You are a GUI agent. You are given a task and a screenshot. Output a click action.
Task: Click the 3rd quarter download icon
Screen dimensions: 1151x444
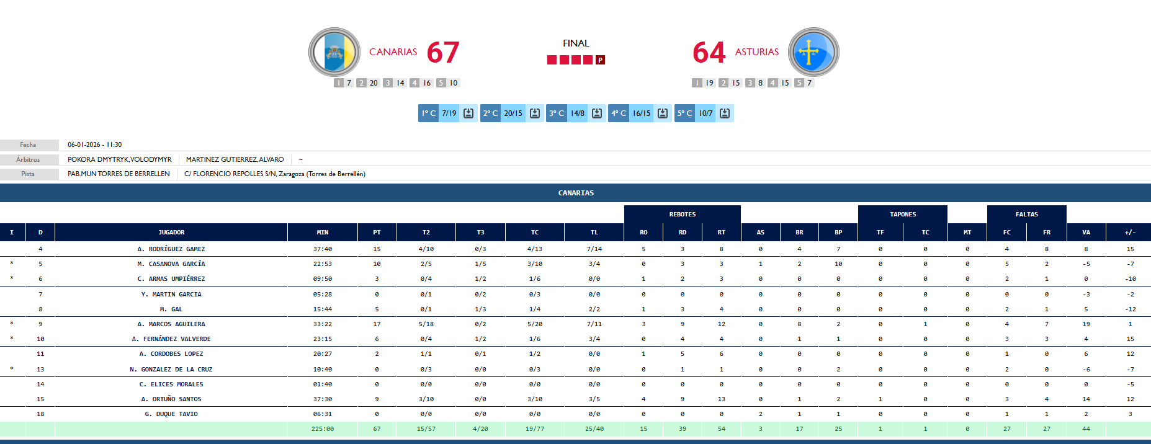coord(597,113)
